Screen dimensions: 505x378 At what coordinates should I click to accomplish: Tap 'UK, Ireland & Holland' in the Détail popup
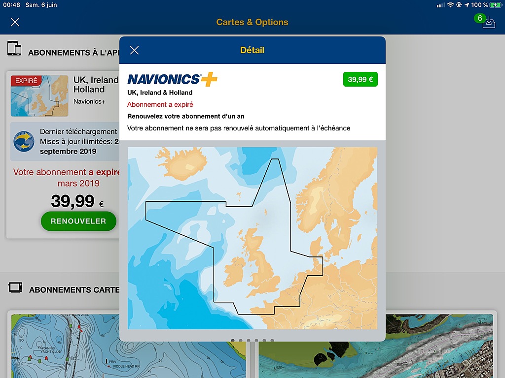160,93
